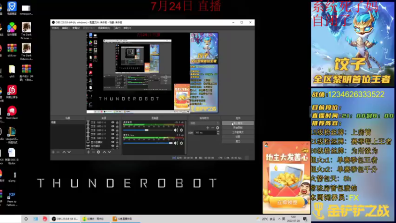
Task: Toggle visibility of source 文本 (GDI+) 6
Action: pyautogui.click(x=113, y=122)
